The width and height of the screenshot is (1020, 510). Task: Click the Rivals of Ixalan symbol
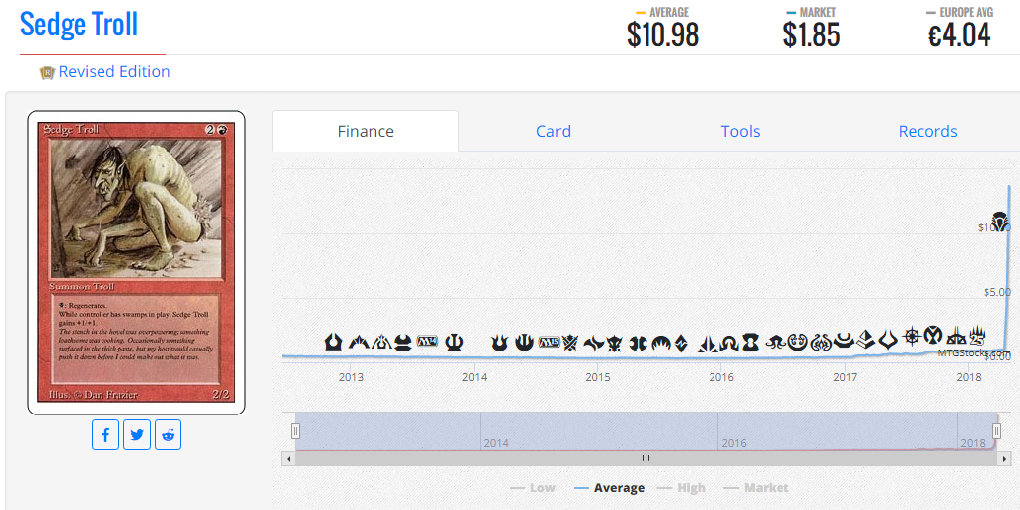[x=956, y=337]
